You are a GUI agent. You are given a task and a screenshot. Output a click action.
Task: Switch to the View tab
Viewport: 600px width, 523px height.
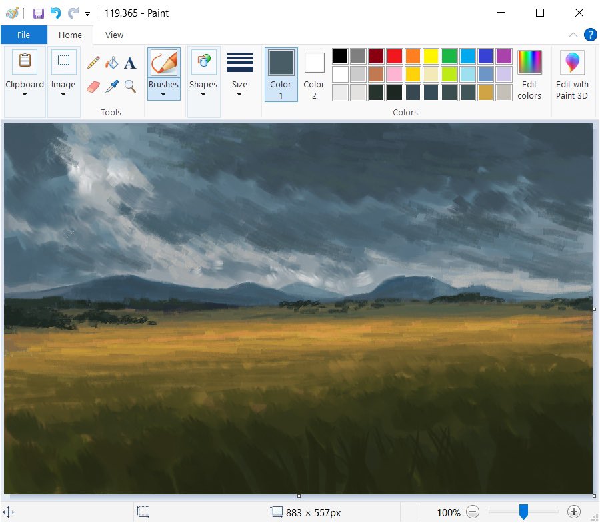click(x=114, y=35)
